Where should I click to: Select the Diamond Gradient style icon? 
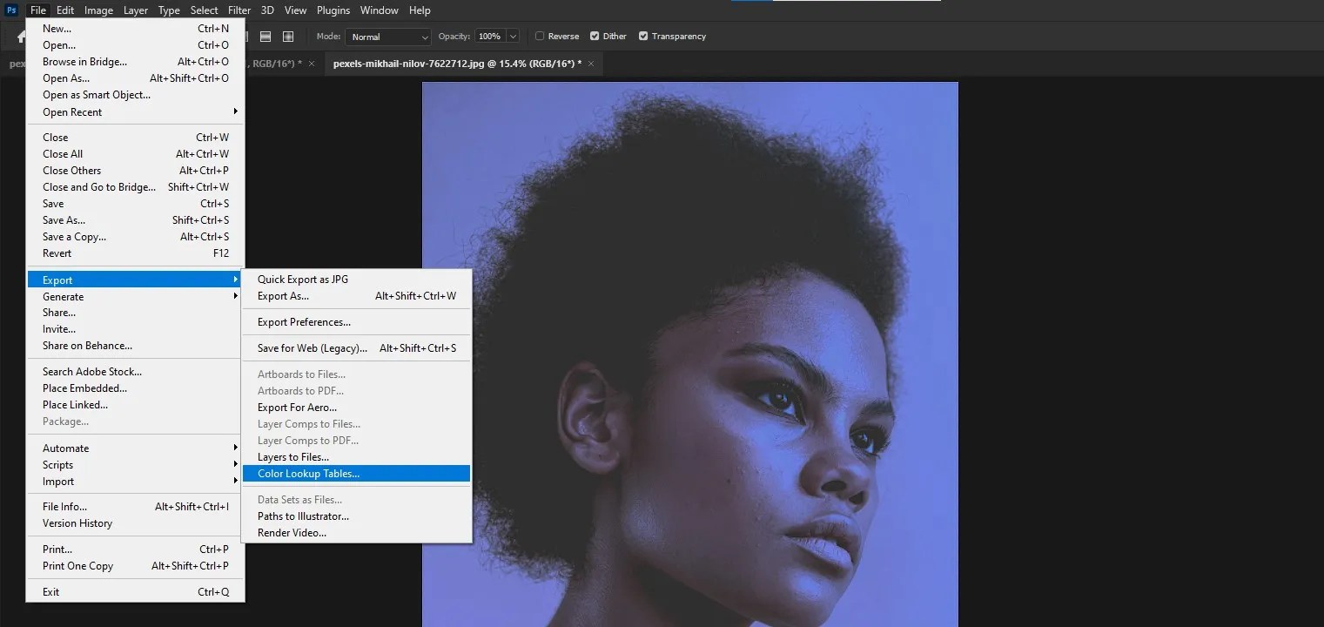coord(288,36)
